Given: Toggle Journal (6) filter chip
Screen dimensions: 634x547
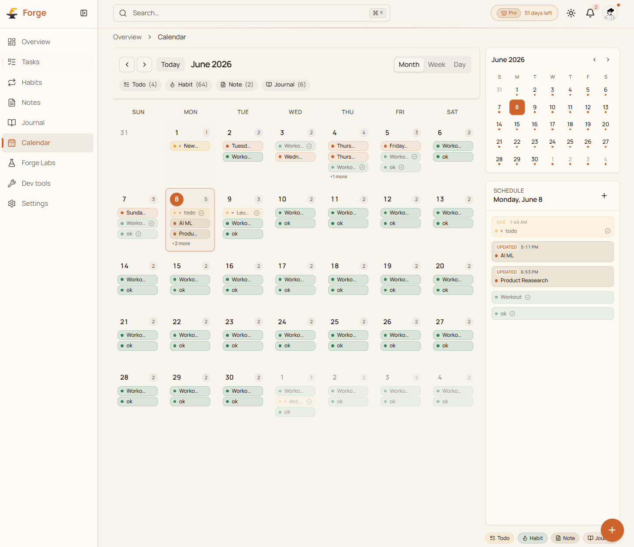Looking at the screenshot, I should pyautogui.click(x=286, y=85).
